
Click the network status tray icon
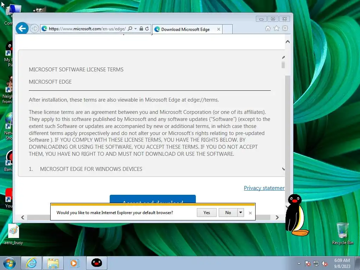tap(316, 263)
